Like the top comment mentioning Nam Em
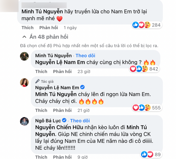This screenshot has height=159, width=176. 27,28
